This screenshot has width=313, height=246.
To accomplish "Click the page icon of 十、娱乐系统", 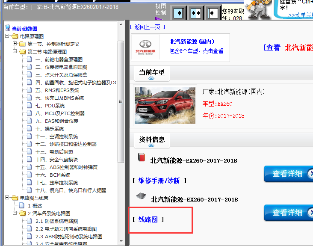I will click(30, 128).
